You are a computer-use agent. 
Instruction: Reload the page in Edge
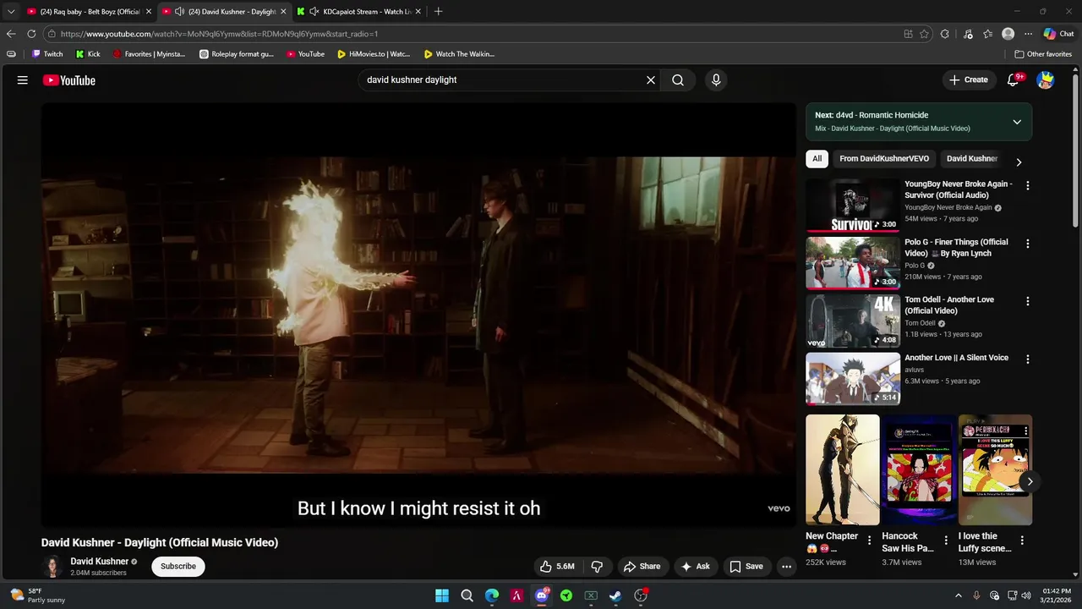coord(31,34)
